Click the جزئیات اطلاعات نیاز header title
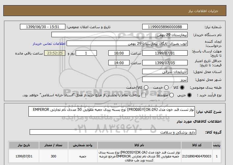 pyautogui.click(x=203, y=11)
